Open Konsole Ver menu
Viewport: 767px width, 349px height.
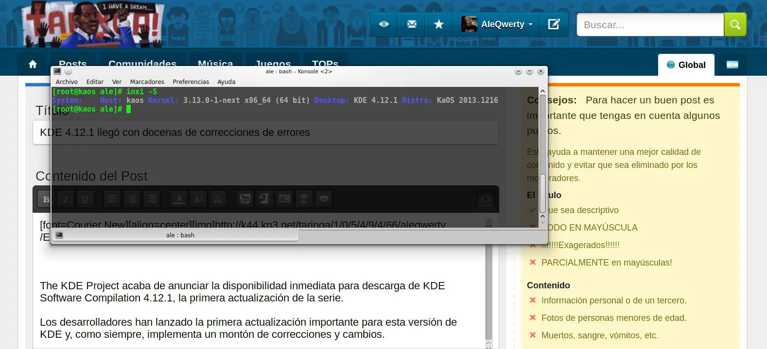click(117, 82)
